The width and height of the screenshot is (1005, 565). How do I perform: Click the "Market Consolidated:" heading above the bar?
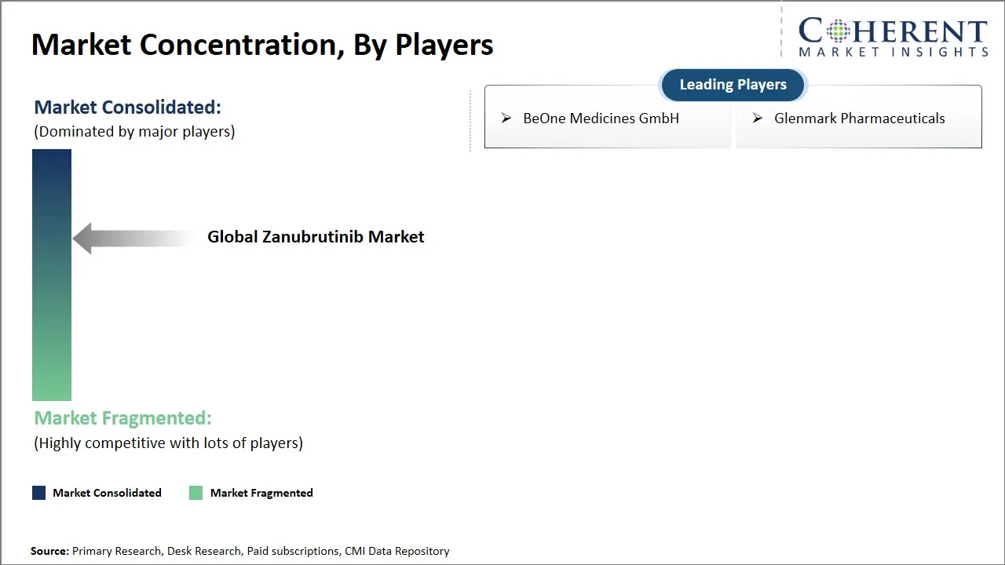(127, 107)
